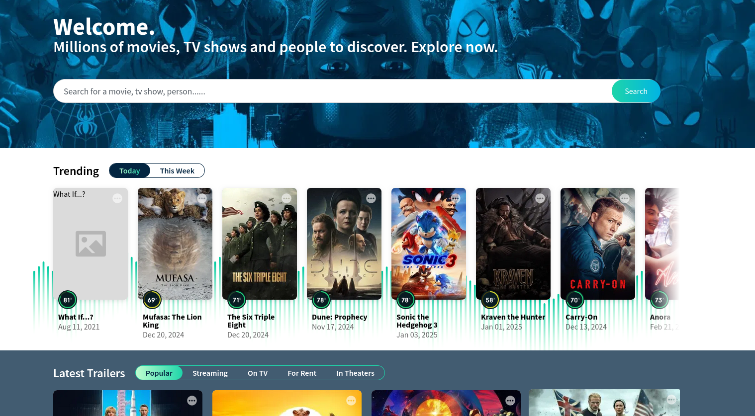Click the Trending section heading

click(x=76, y=171)
